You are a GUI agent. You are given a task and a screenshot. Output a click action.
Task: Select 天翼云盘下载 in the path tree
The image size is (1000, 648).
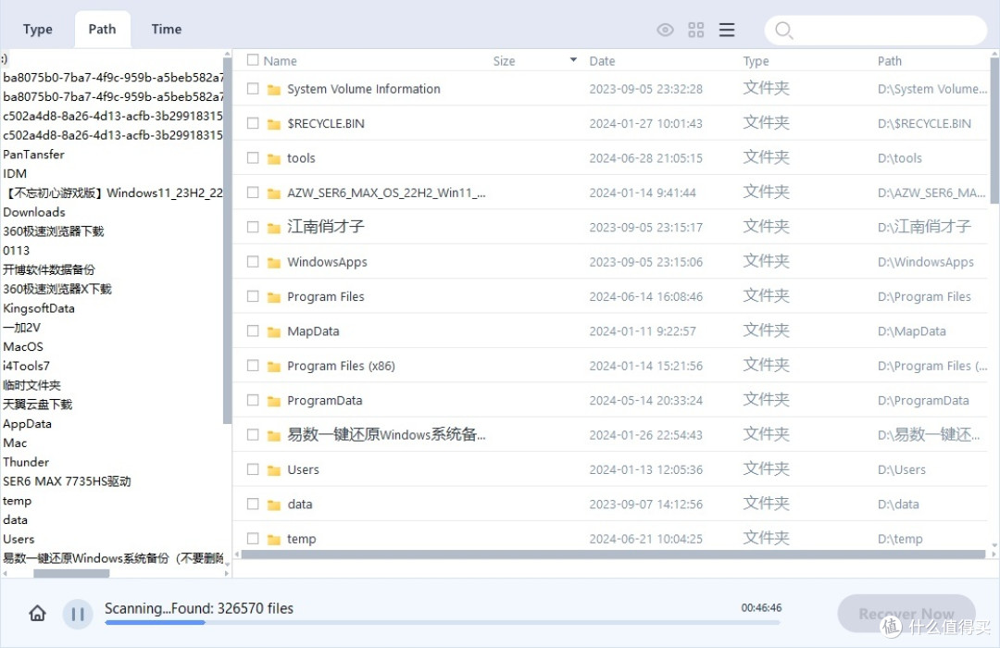[38, 405]
